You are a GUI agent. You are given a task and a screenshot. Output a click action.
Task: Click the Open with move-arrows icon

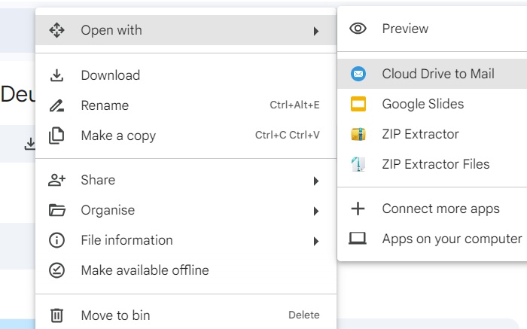pyautogui.click(x=56, y=30)
